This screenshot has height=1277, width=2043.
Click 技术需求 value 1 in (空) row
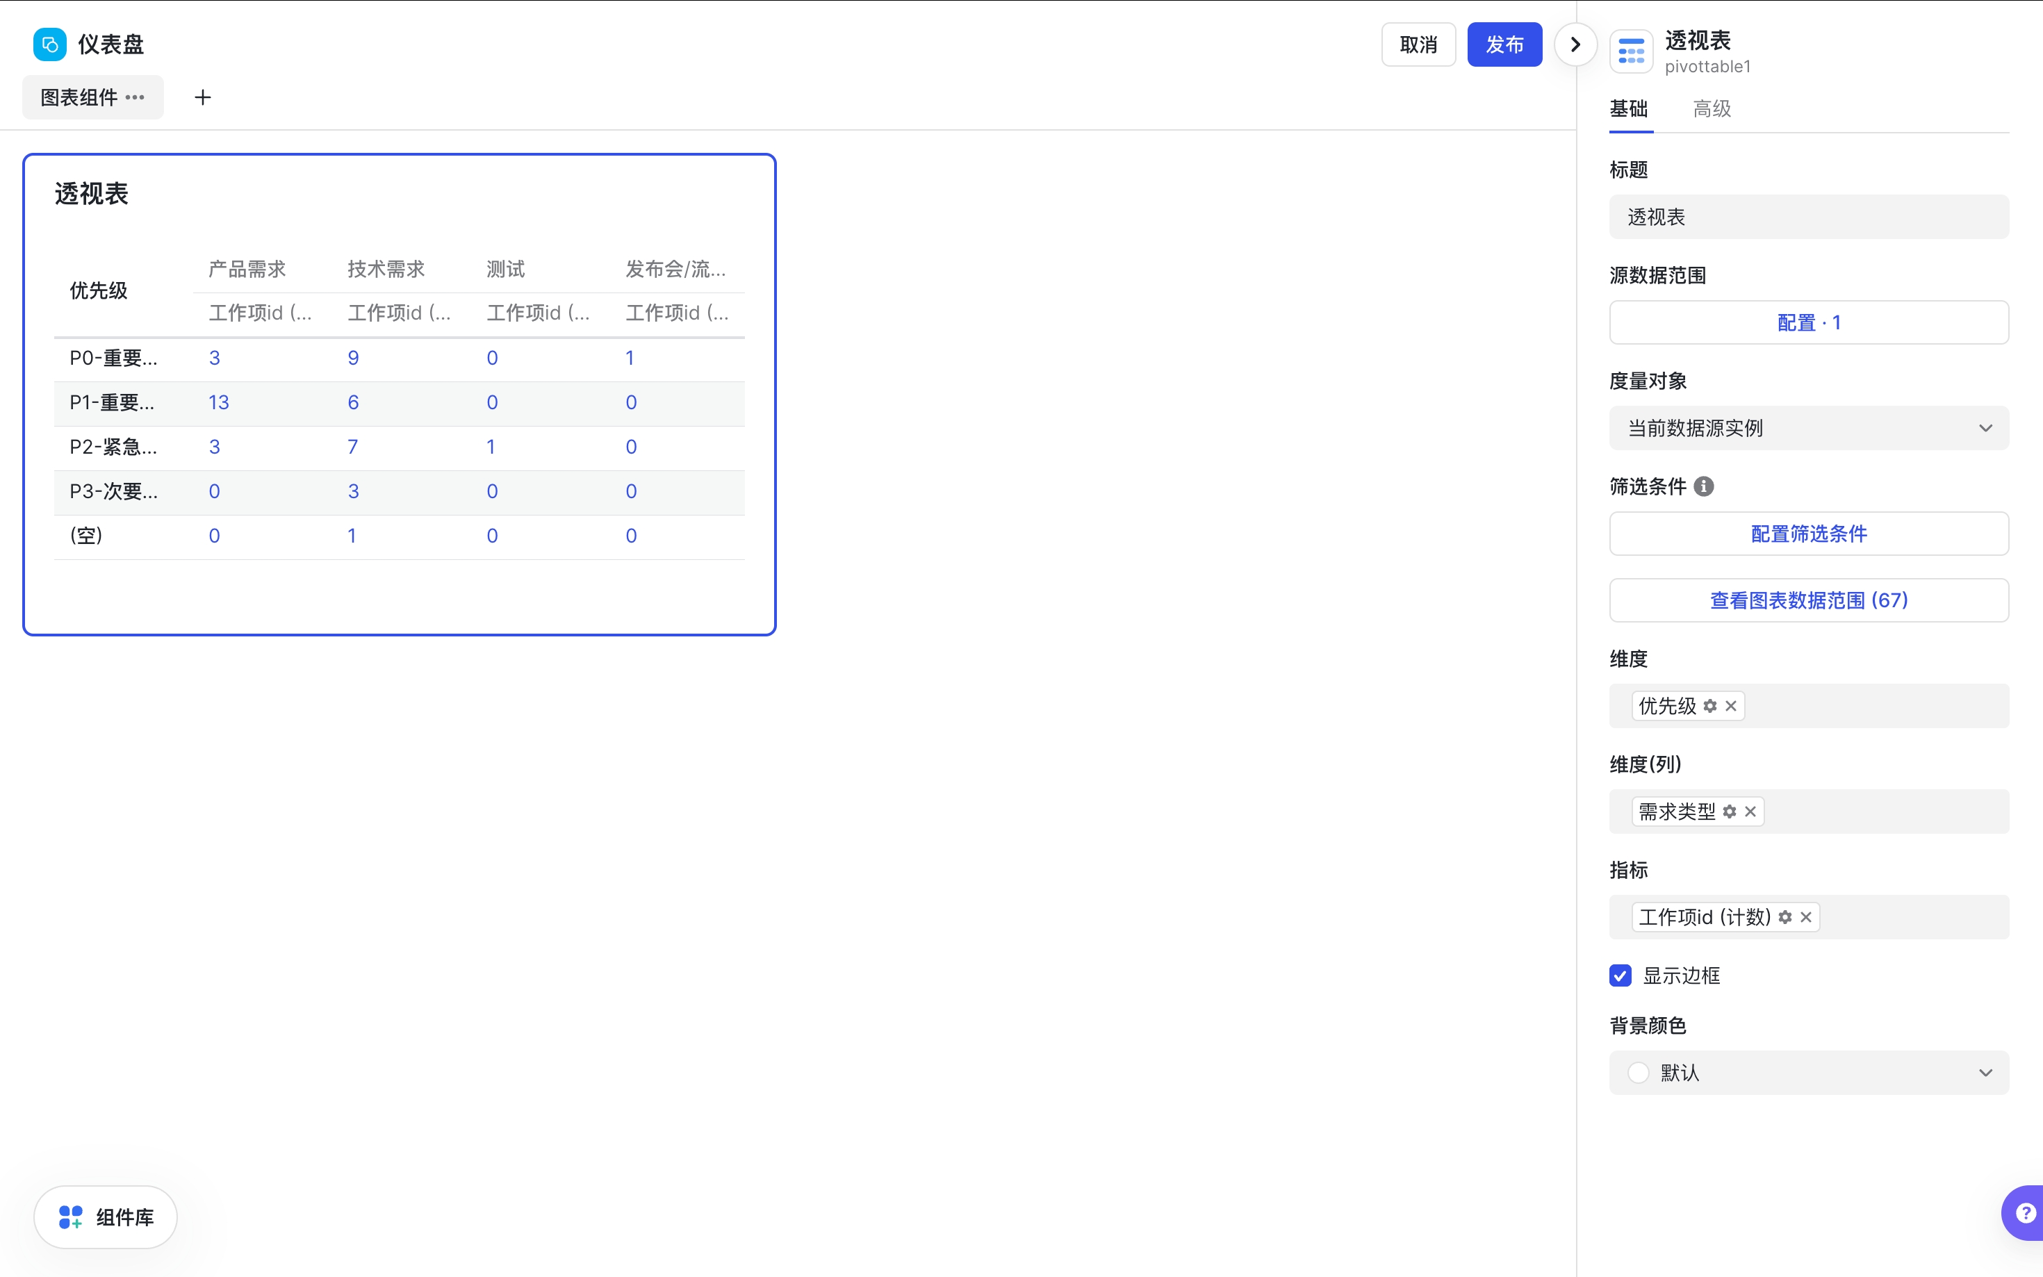[352, 536]
